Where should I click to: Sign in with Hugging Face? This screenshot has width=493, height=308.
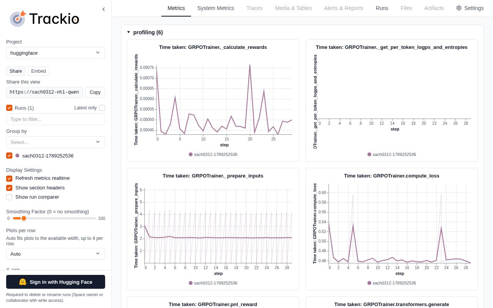click(55, 282)
